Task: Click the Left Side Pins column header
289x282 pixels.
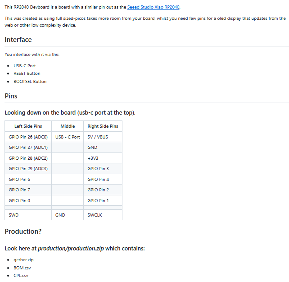Action: pos(28,126)
